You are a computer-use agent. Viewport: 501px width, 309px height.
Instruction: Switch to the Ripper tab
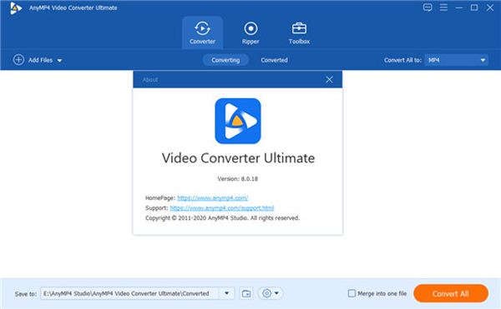tap(250, 32)
